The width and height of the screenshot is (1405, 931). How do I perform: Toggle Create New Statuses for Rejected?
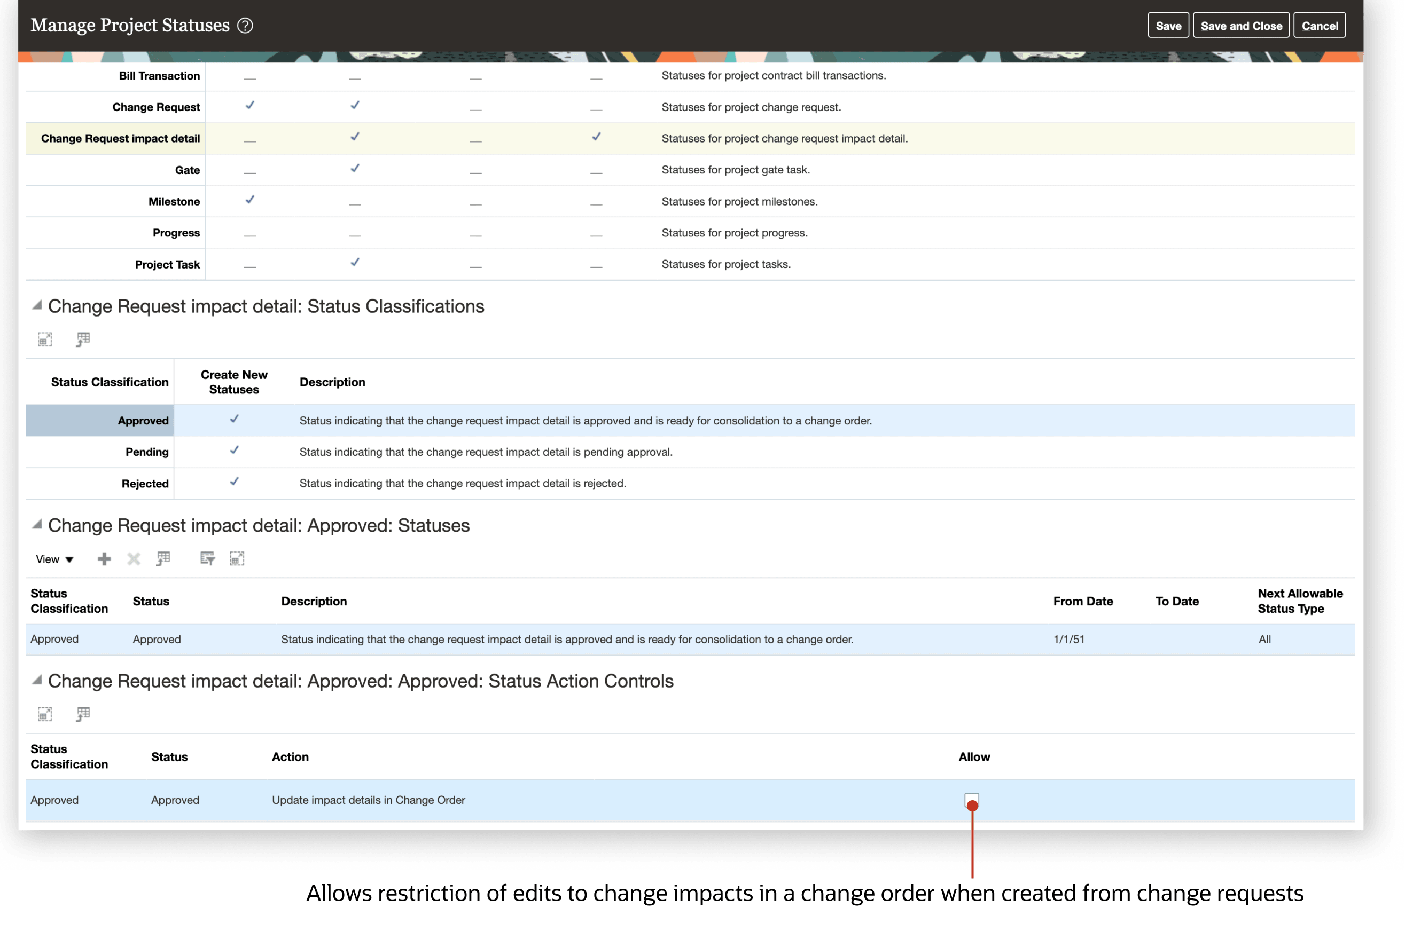pos(233,482)
